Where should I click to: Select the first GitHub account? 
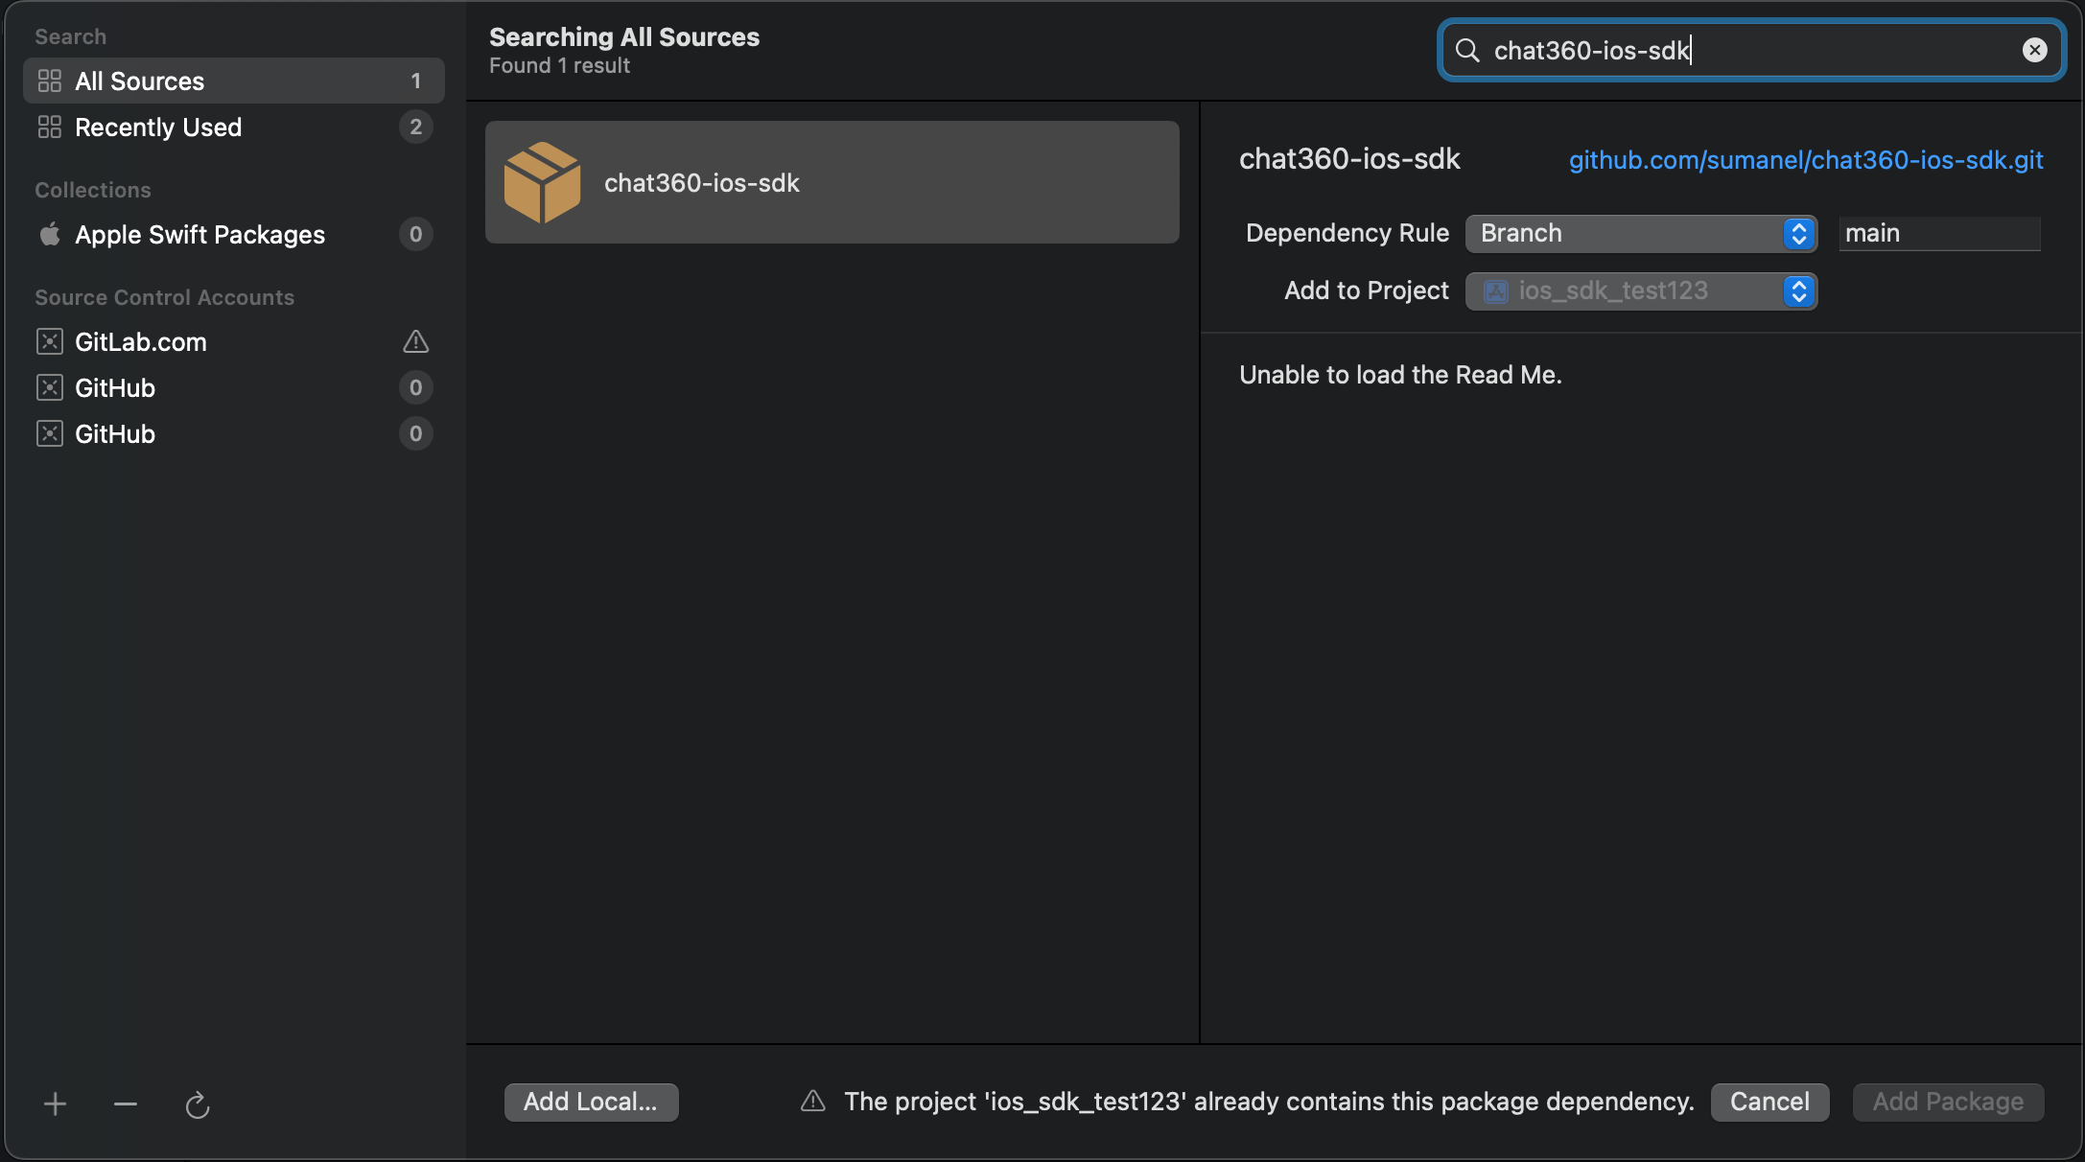[115, 388]
